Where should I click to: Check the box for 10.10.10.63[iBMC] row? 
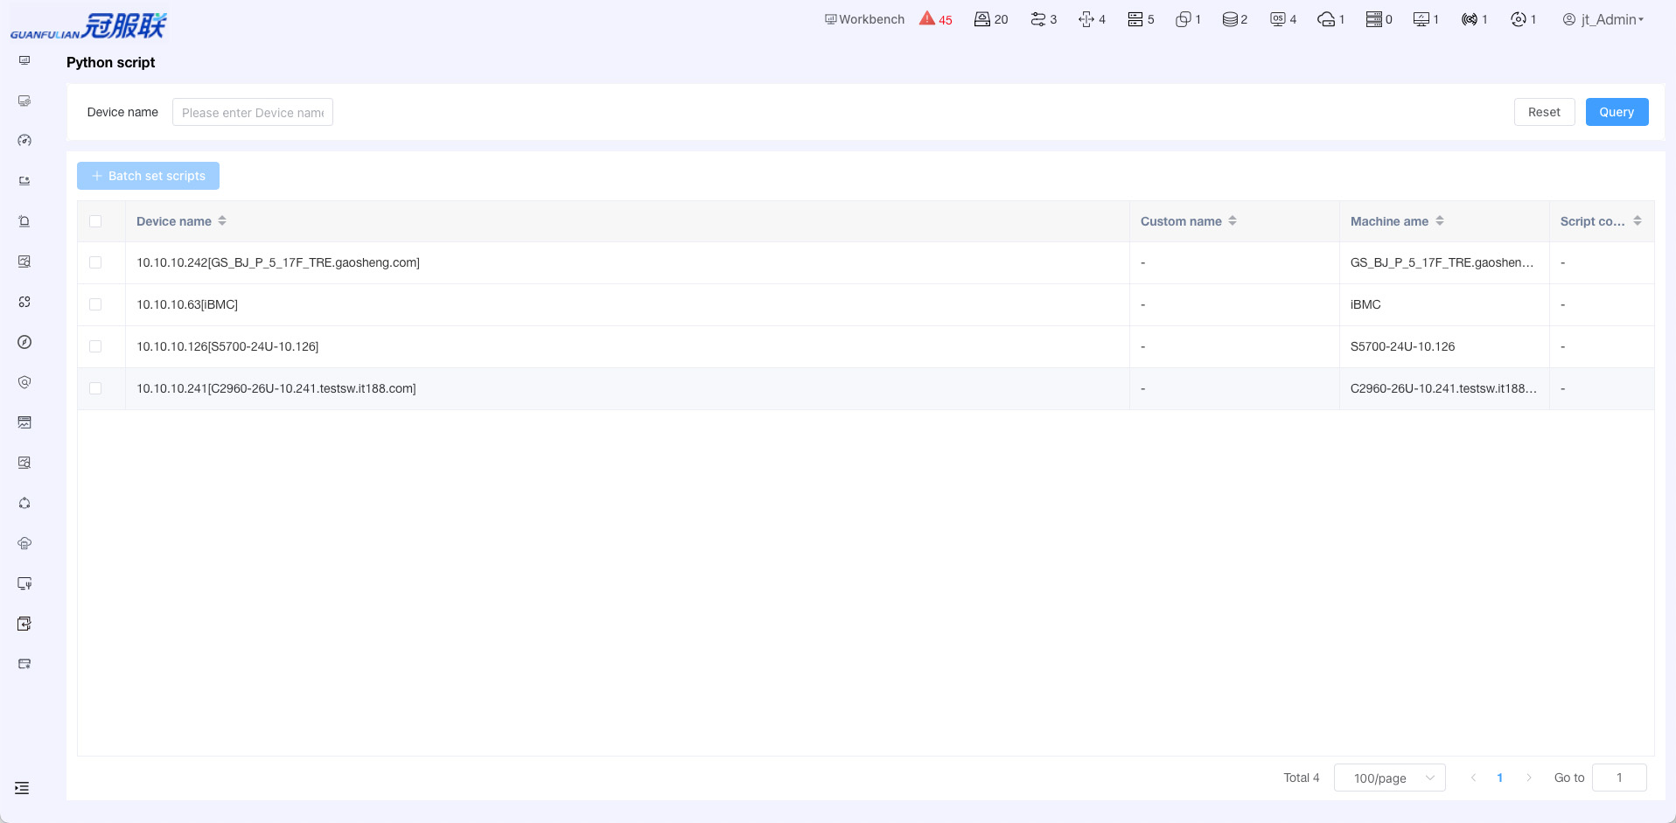95,304
